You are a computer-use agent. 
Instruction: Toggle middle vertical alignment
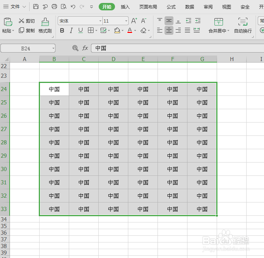tap(169, 21)
